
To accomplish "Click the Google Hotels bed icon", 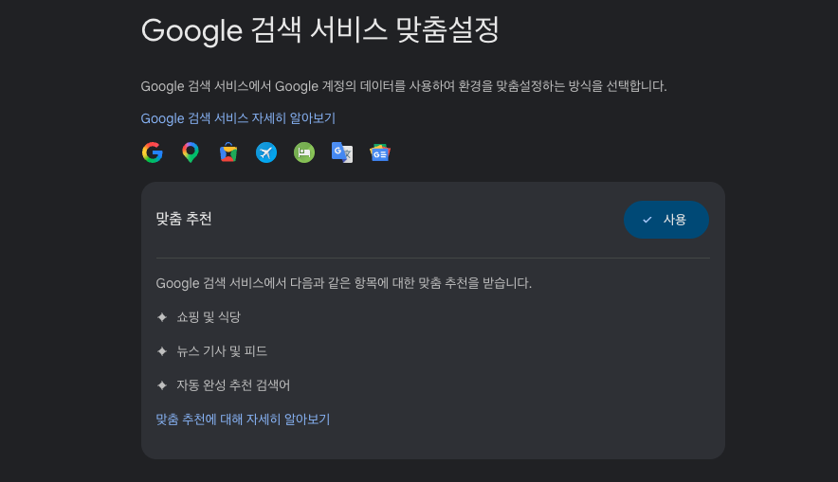I will click(x=304, y=152).
